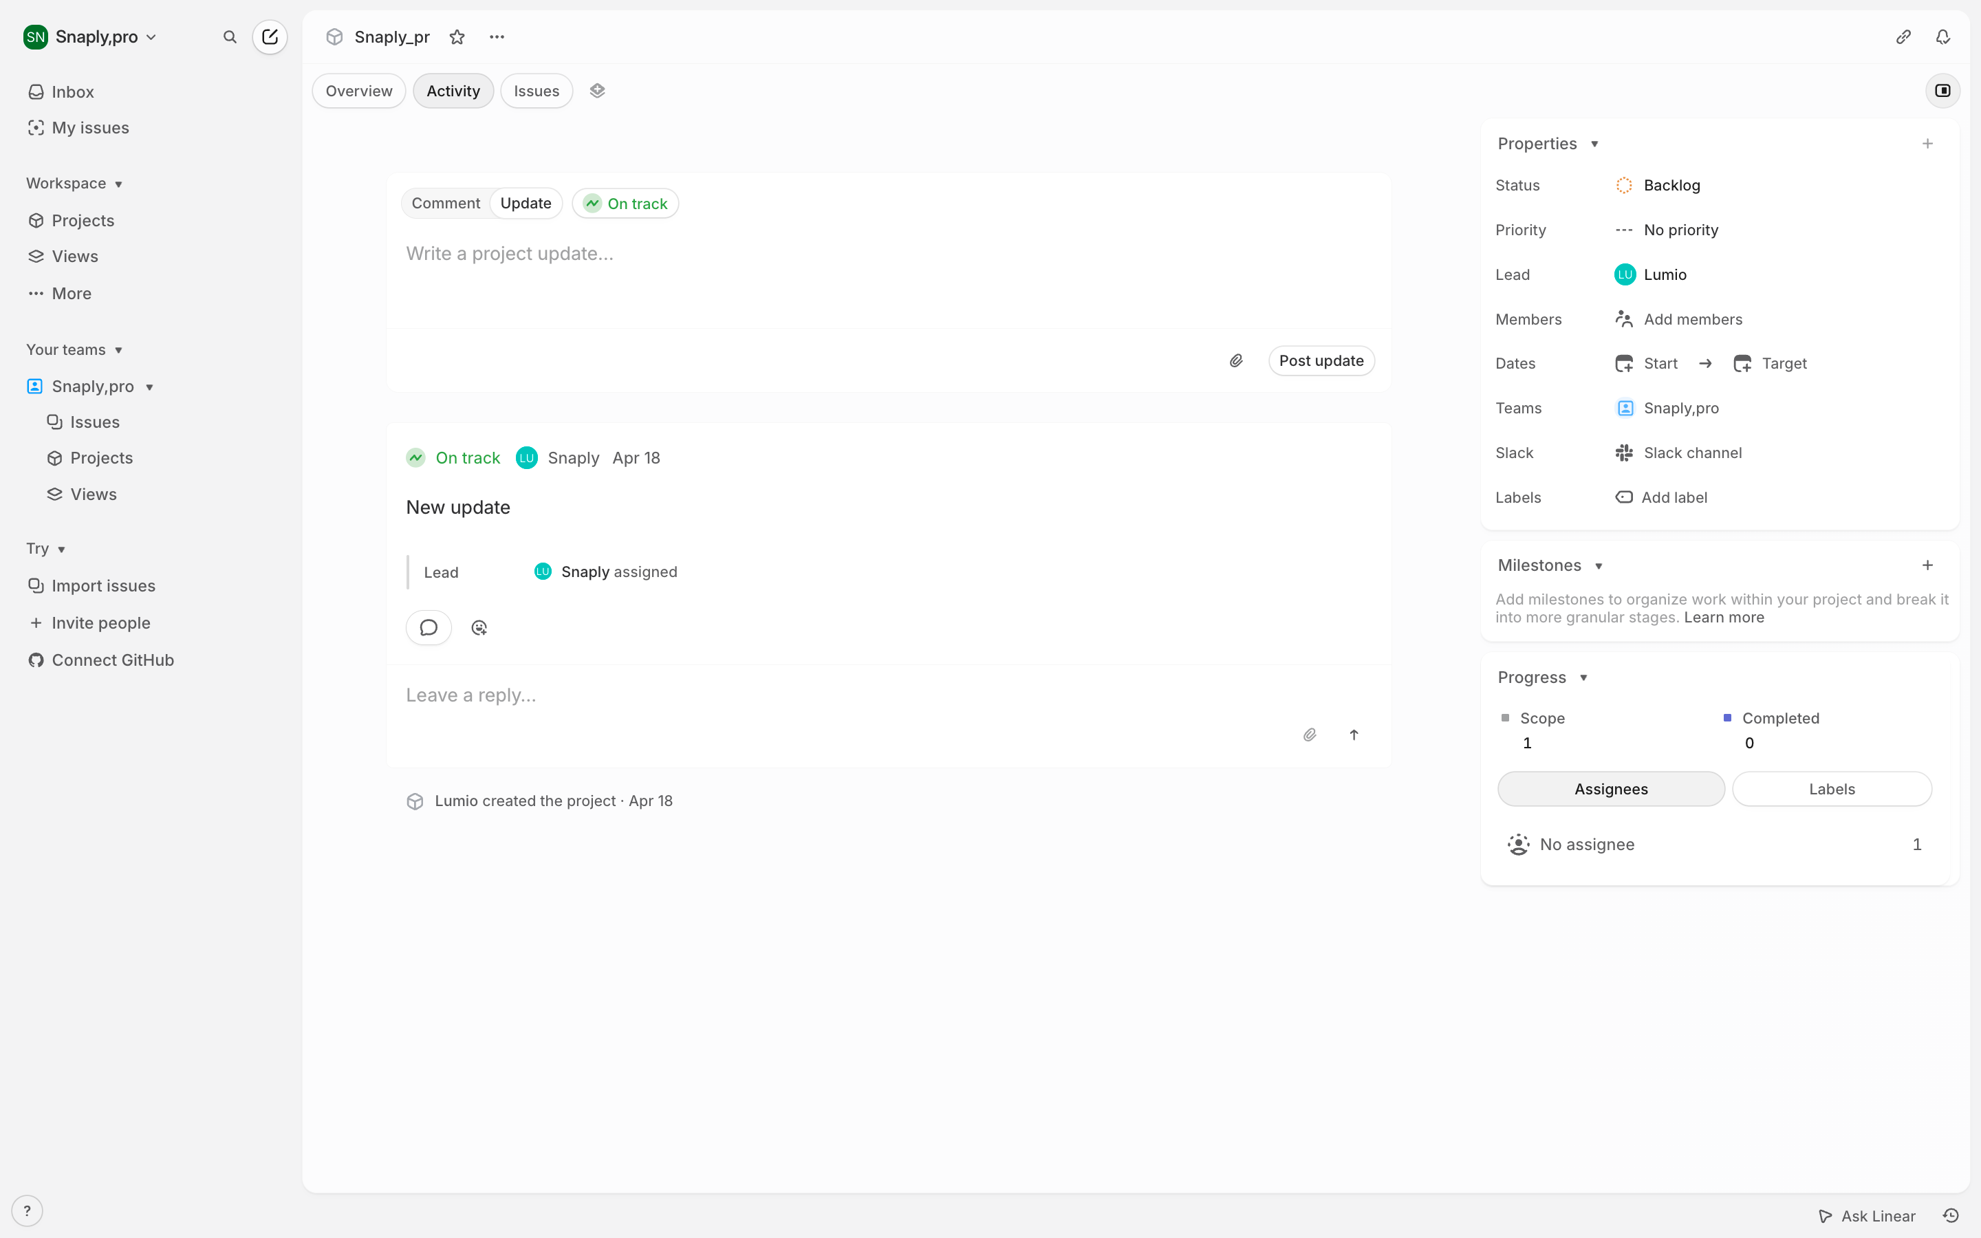Add a milestone with plus icon
The width and height of the screenshot is (1981, 1238).
(x=1928, y=566)
